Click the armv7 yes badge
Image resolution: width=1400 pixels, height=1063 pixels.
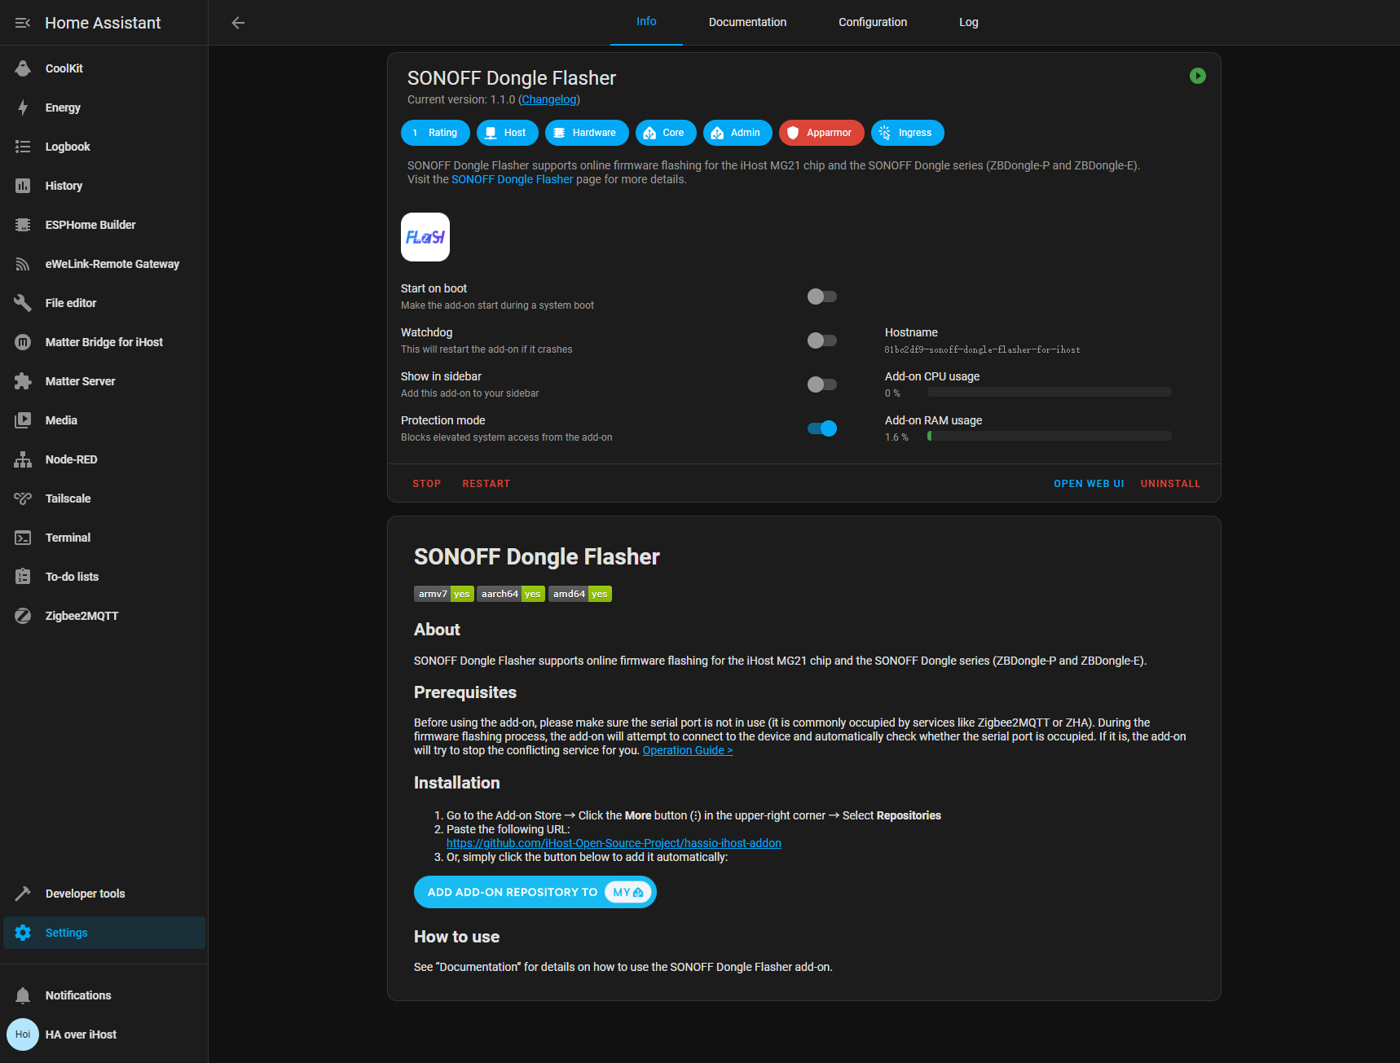coord(444,594)
